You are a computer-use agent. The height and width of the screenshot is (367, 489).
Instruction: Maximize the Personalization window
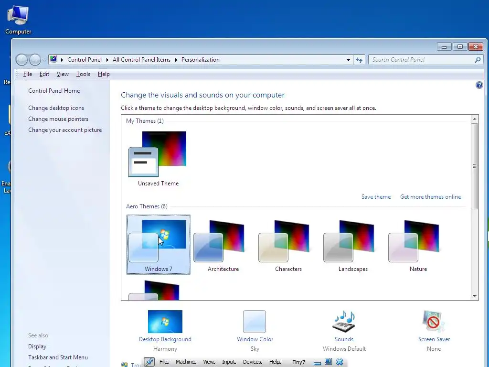(x=460, y=46)
